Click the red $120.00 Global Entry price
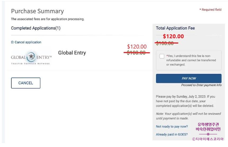228x147 pixels. 137,47
